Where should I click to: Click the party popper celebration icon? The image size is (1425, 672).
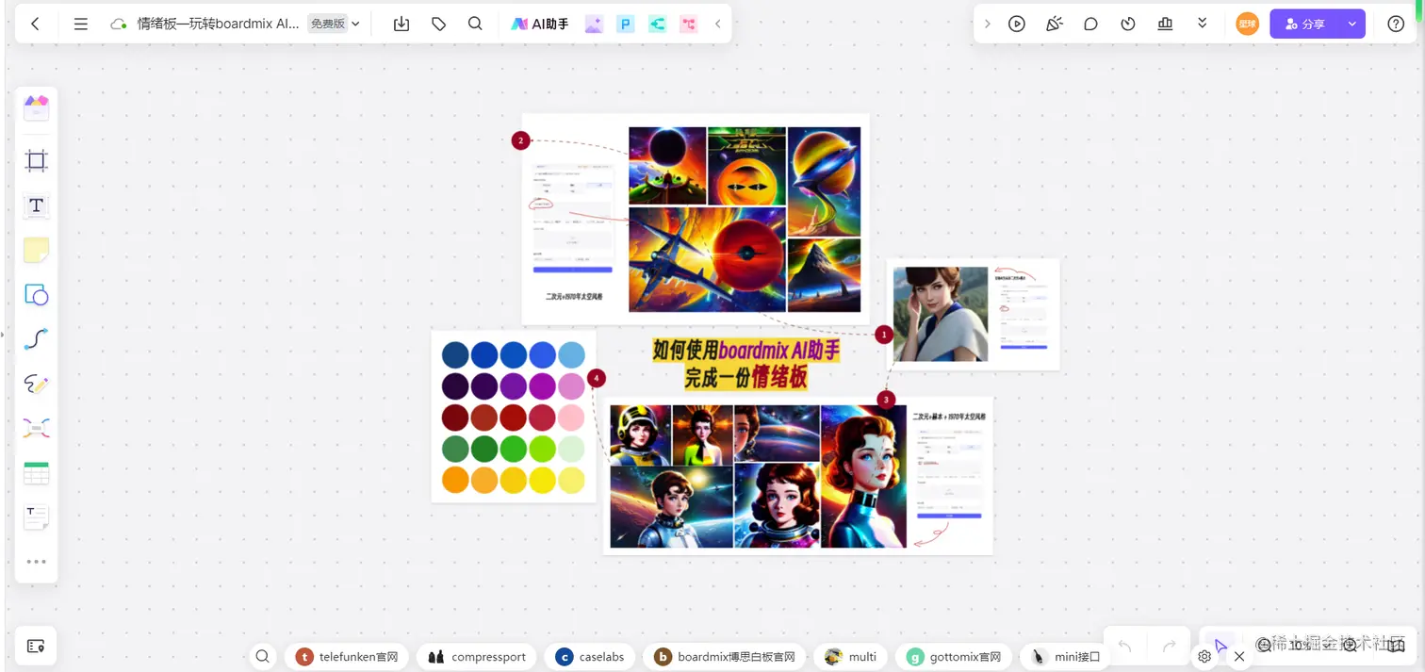pos(1055,25)
